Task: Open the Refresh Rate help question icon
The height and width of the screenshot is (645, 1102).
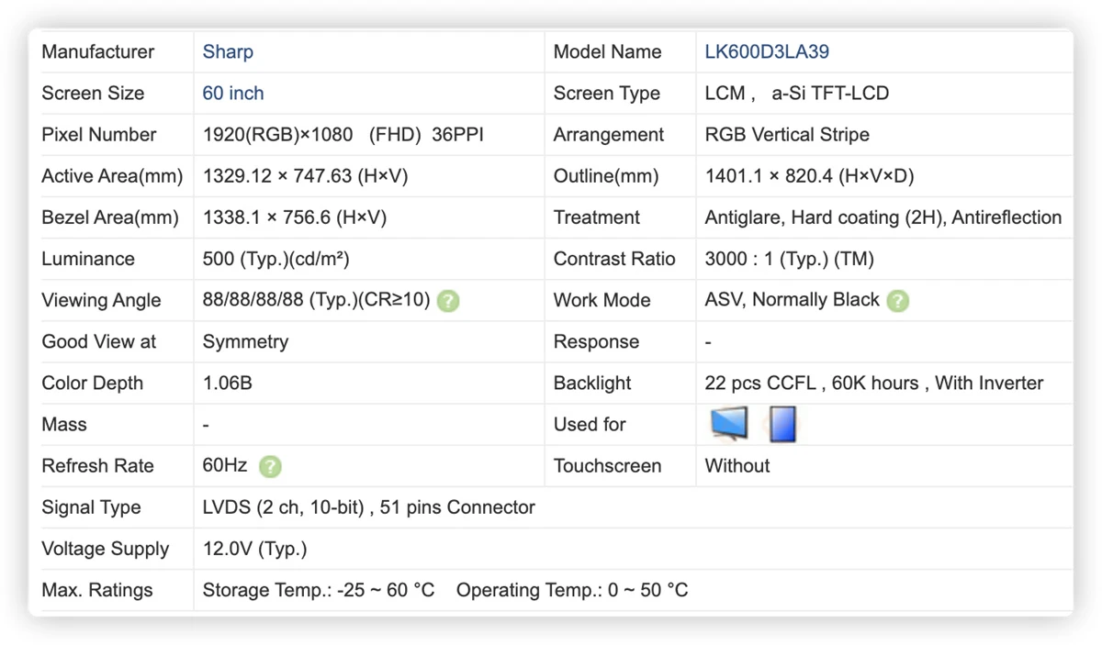Action: [x=270, y=467]
